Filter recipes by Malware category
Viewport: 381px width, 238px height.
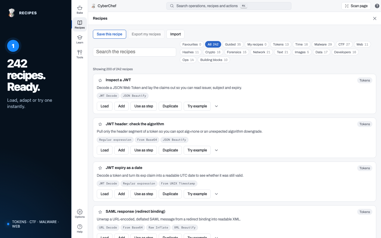[323, 44]
